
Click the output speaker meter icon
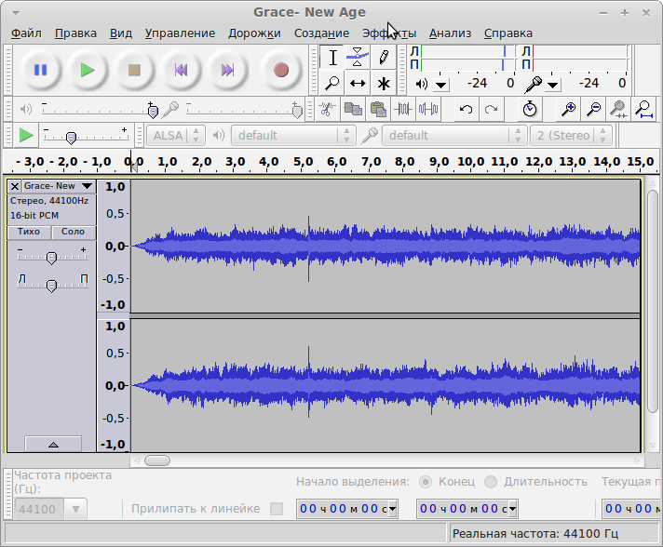coord(422,84)
